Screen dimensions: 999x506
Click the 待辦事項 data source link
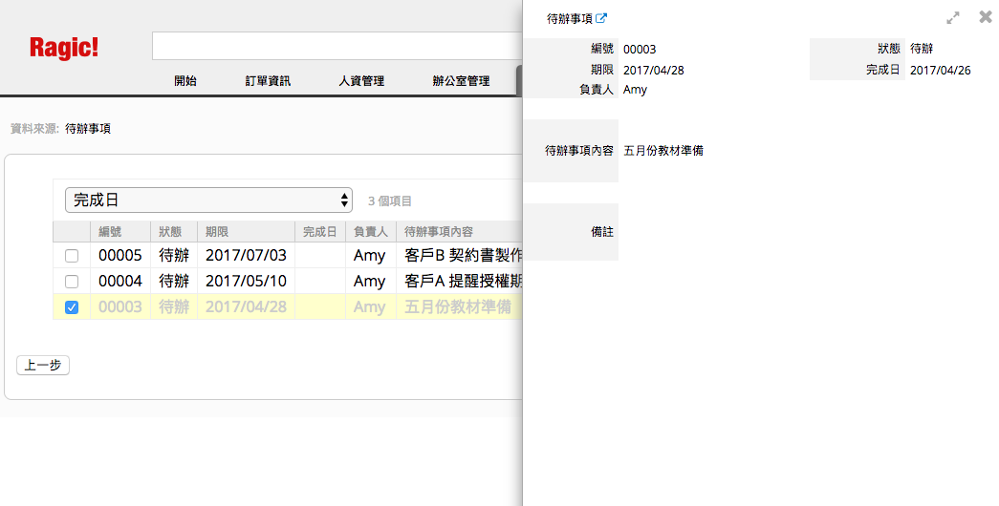[88, 128]
